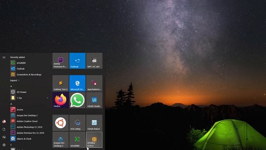Open Documents from Start sidebar
Image resolution: width=266 pixels, height=150 pixels.
pyautogui.click(x=4, y=130)
